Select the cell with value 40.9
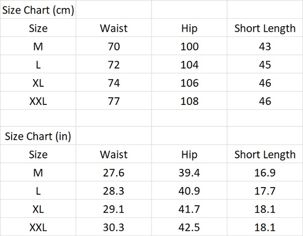This screenshot has height=236, width=303. click(189, 190)
